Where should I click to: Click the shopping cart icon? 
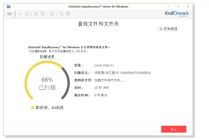coord(61,14)
